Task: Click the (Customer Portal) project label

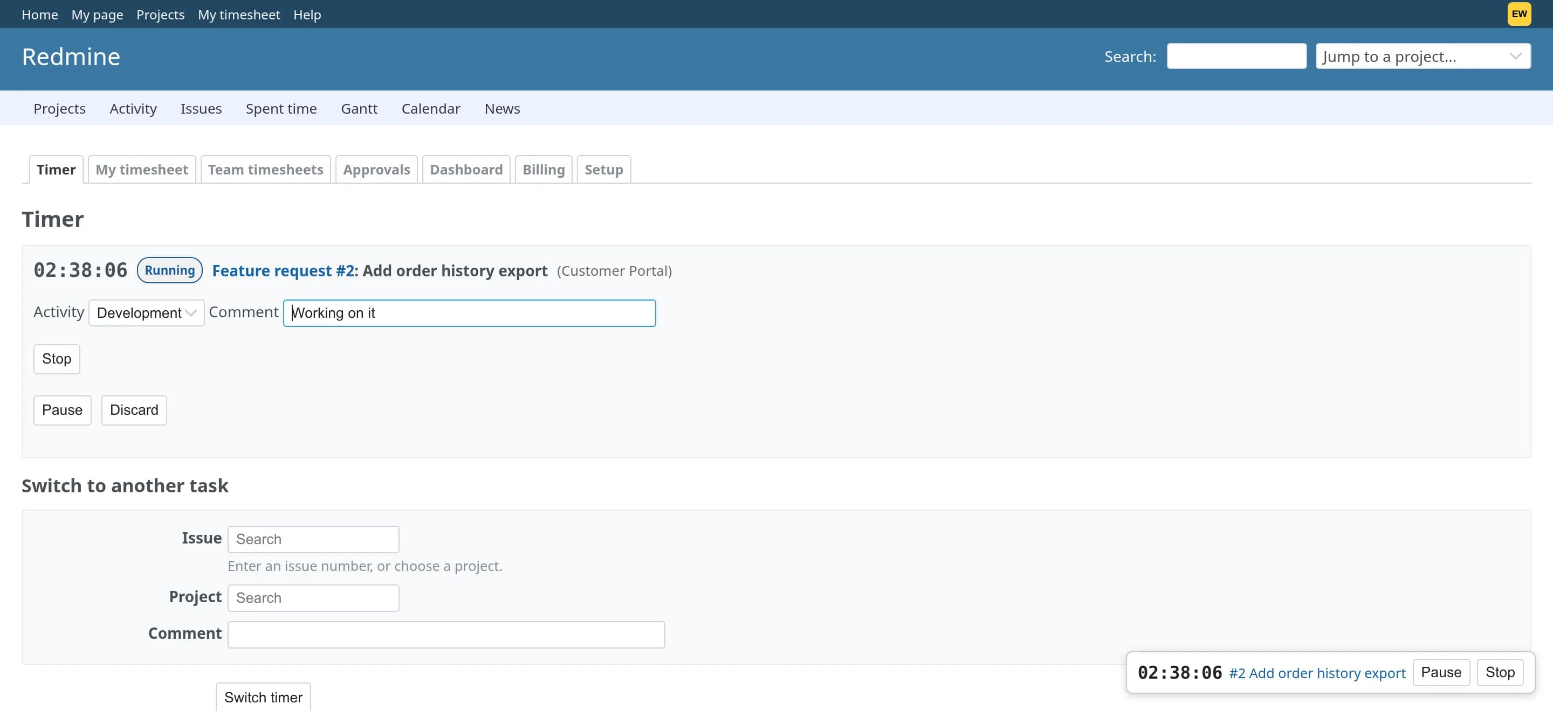Action: 614,271
